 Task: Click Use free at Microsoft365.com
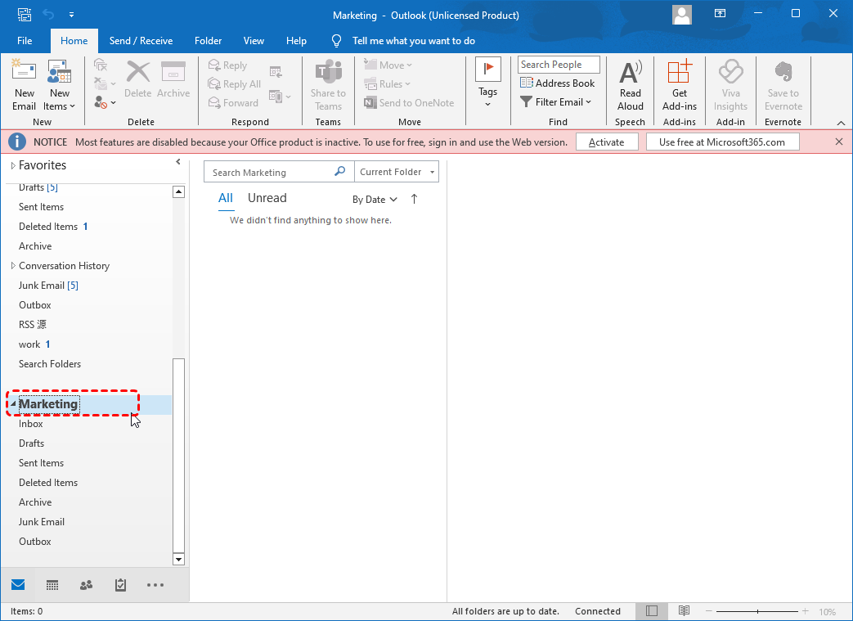coord(722,142)
